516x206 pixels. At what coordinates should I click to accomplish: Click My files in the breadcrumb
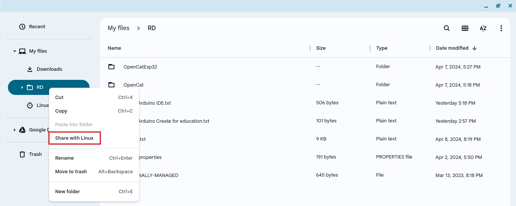pyautogui.click(x=119, y=28)
